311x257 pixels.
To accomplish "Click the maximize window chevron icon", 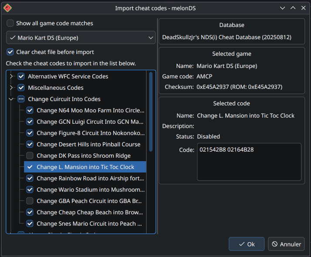I will (x=293, y=8).
